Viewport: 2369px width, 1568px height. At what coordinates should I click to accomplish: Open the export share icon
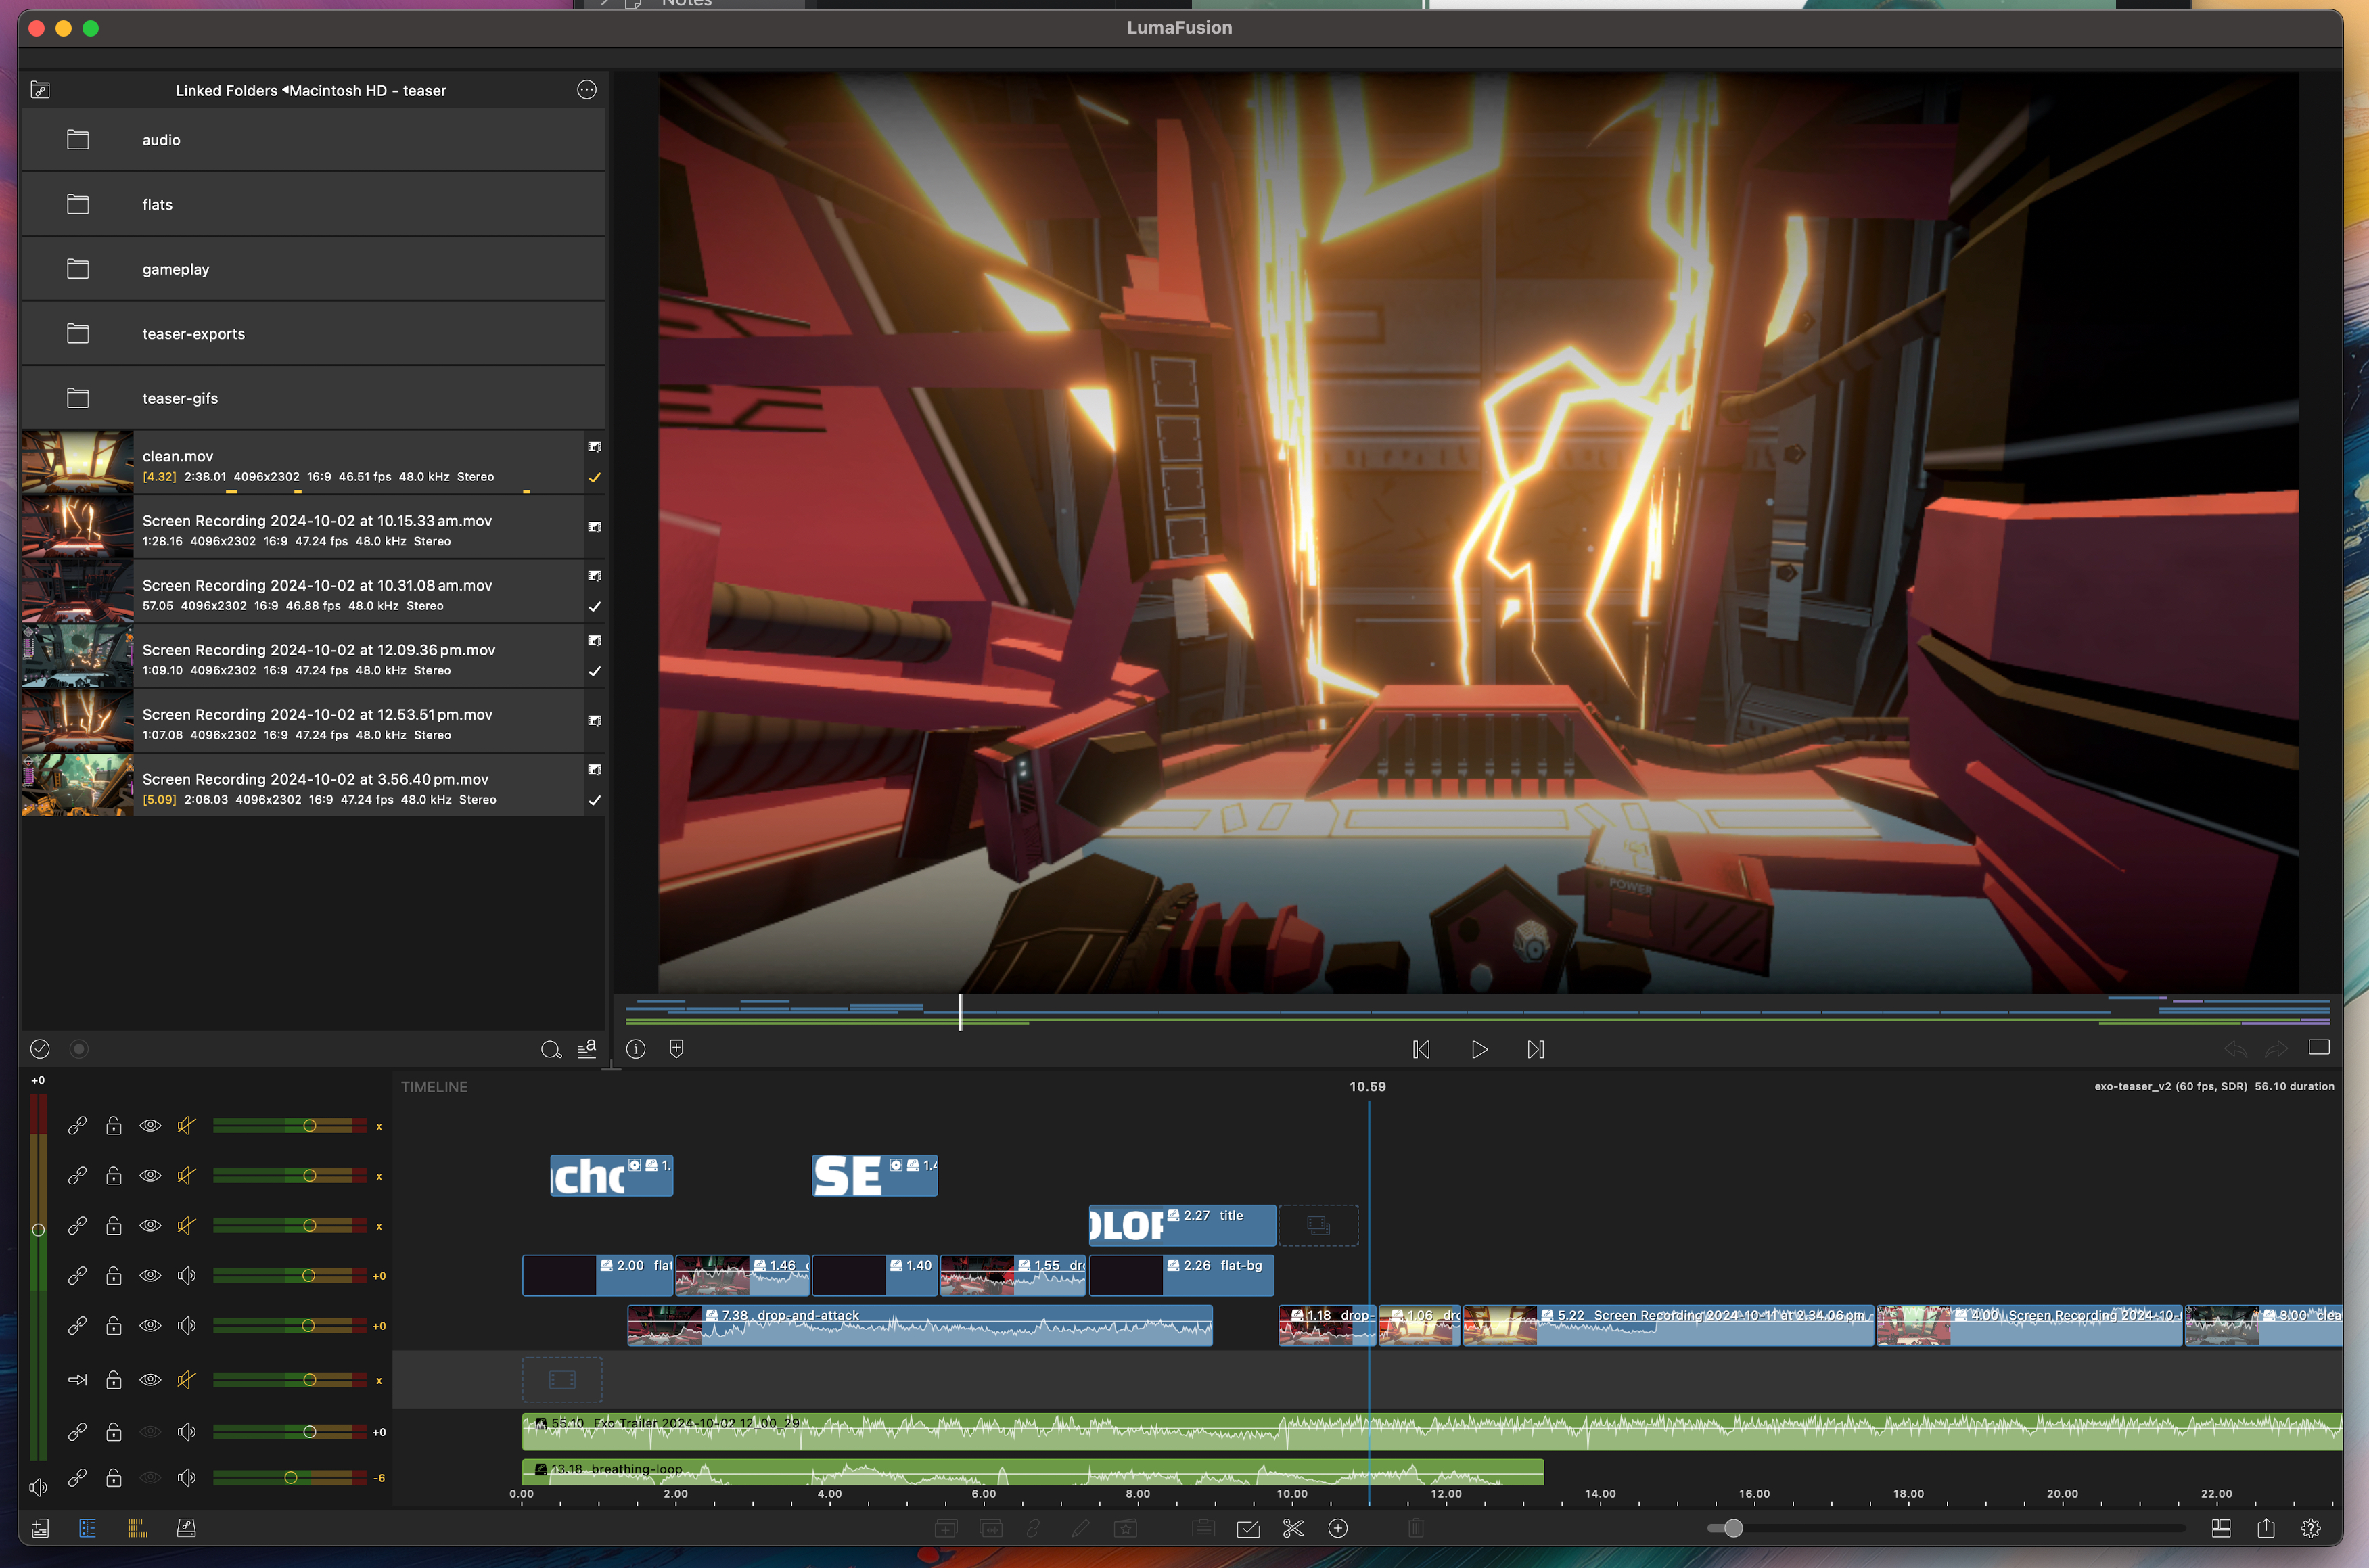click(x=2266, y=1528)
